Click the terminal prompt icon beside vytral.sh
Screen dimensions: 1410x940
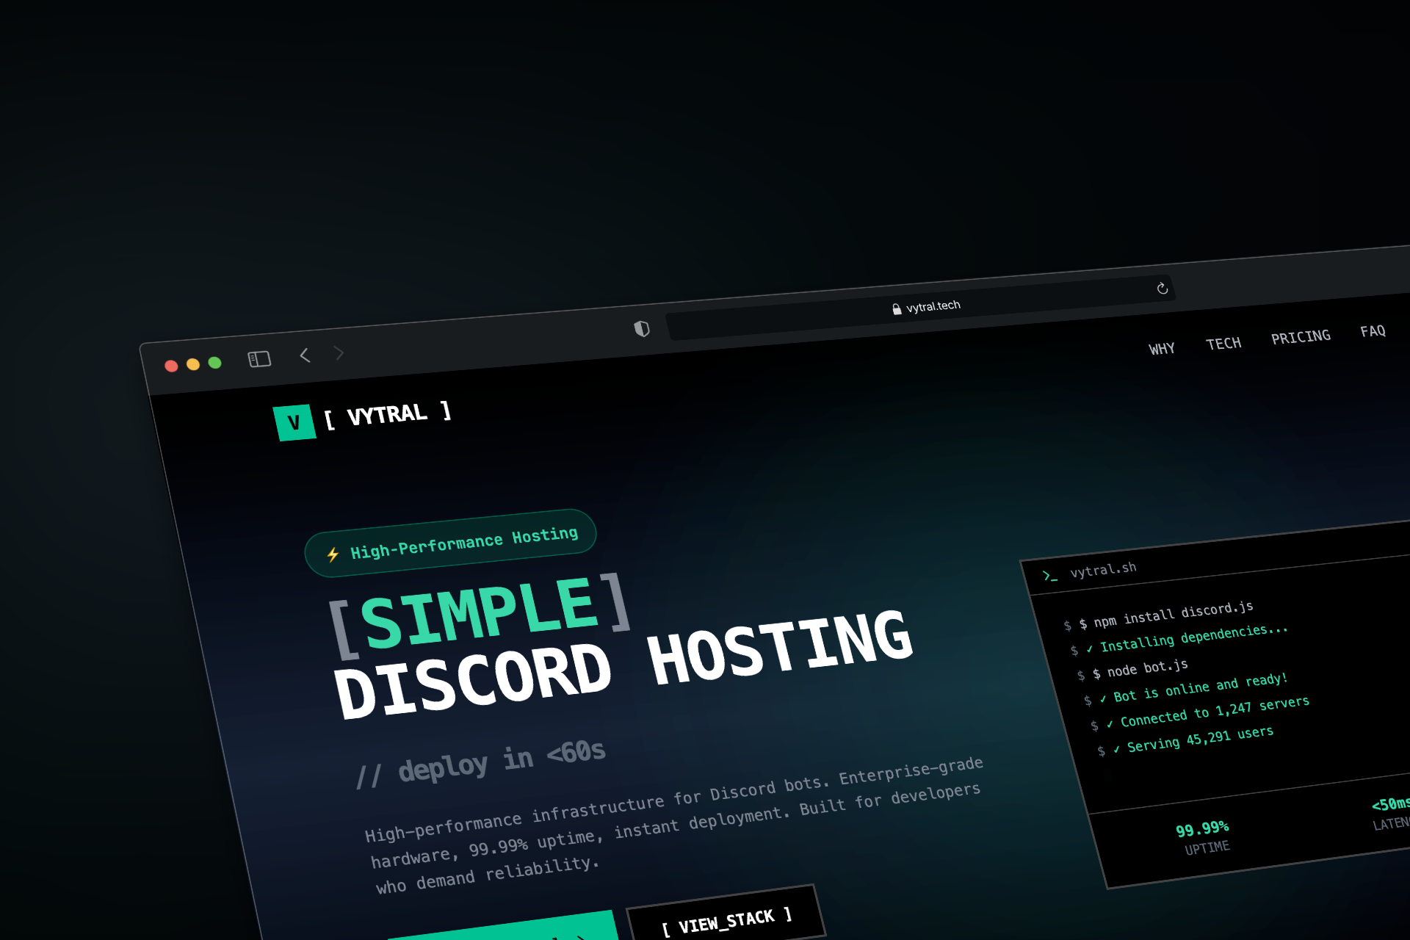tap(1049, 576)
